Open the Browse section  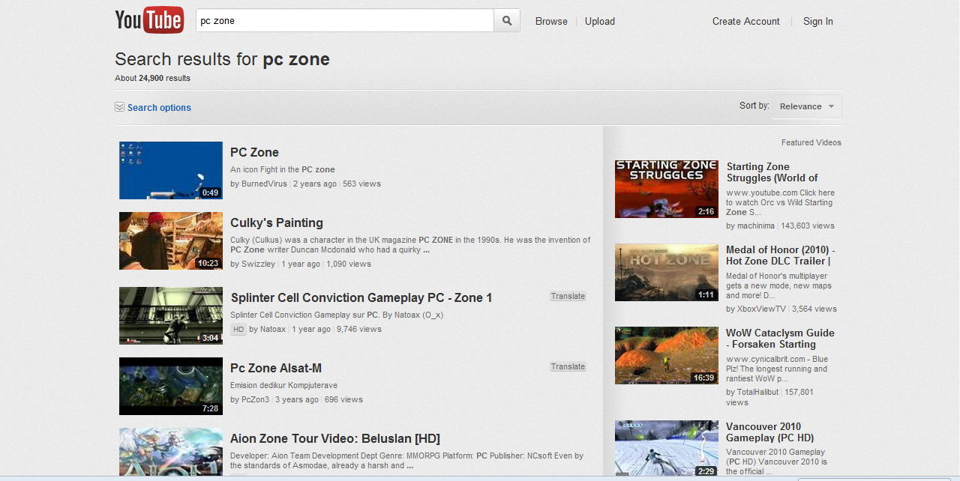click(551, 21)
